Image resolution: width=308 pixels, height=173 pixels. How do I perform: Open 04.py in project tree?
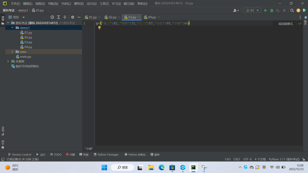[x=26, y=47]
